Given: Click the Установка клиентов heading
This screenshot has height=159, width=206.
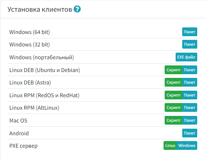Looking at the screenshot, I should point(40,9).
